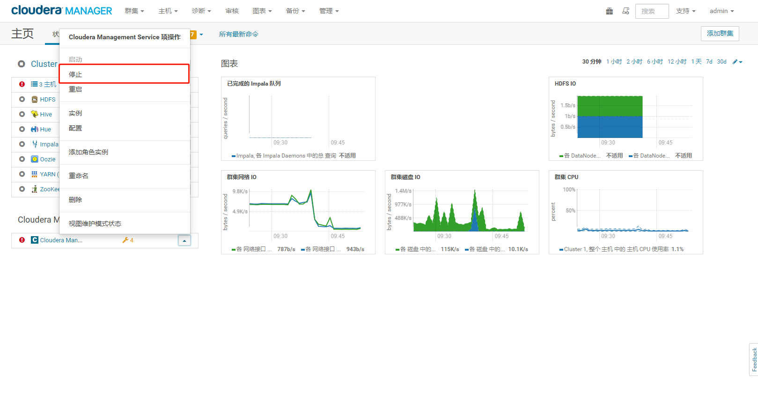Image resolution: width=758 pixels, height=412 pixels.
Task: Click the status circle beside HDFS
Action: click(x=22, y=99)
